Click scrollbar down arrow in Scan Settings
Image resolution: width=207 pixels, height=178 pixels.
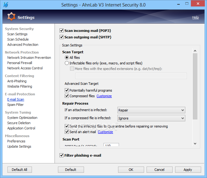click(x=195, y=143)
